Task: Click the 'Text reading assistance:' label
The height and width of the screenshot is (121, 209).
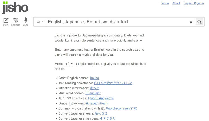Action: click(x=76, y=83)
